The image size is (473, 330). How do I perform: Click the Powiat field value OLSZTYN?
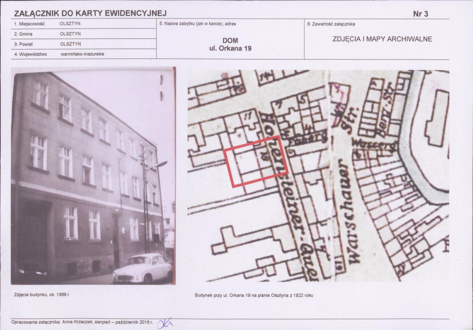click(70, 44)
